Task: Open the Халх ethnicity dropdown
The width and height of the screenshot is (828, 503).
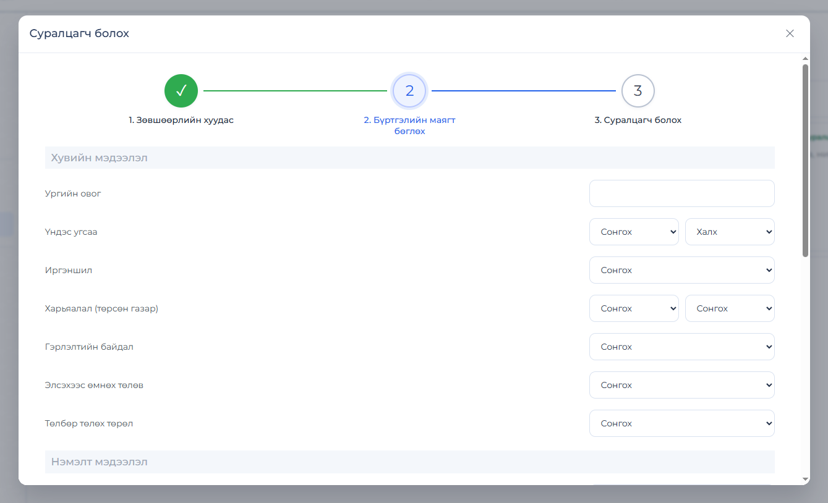Action: tap(730, 232)
